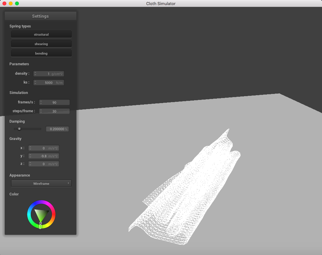Click the gravity y stepper arrows
Screen dimensions: 322x255
(31, 156)
